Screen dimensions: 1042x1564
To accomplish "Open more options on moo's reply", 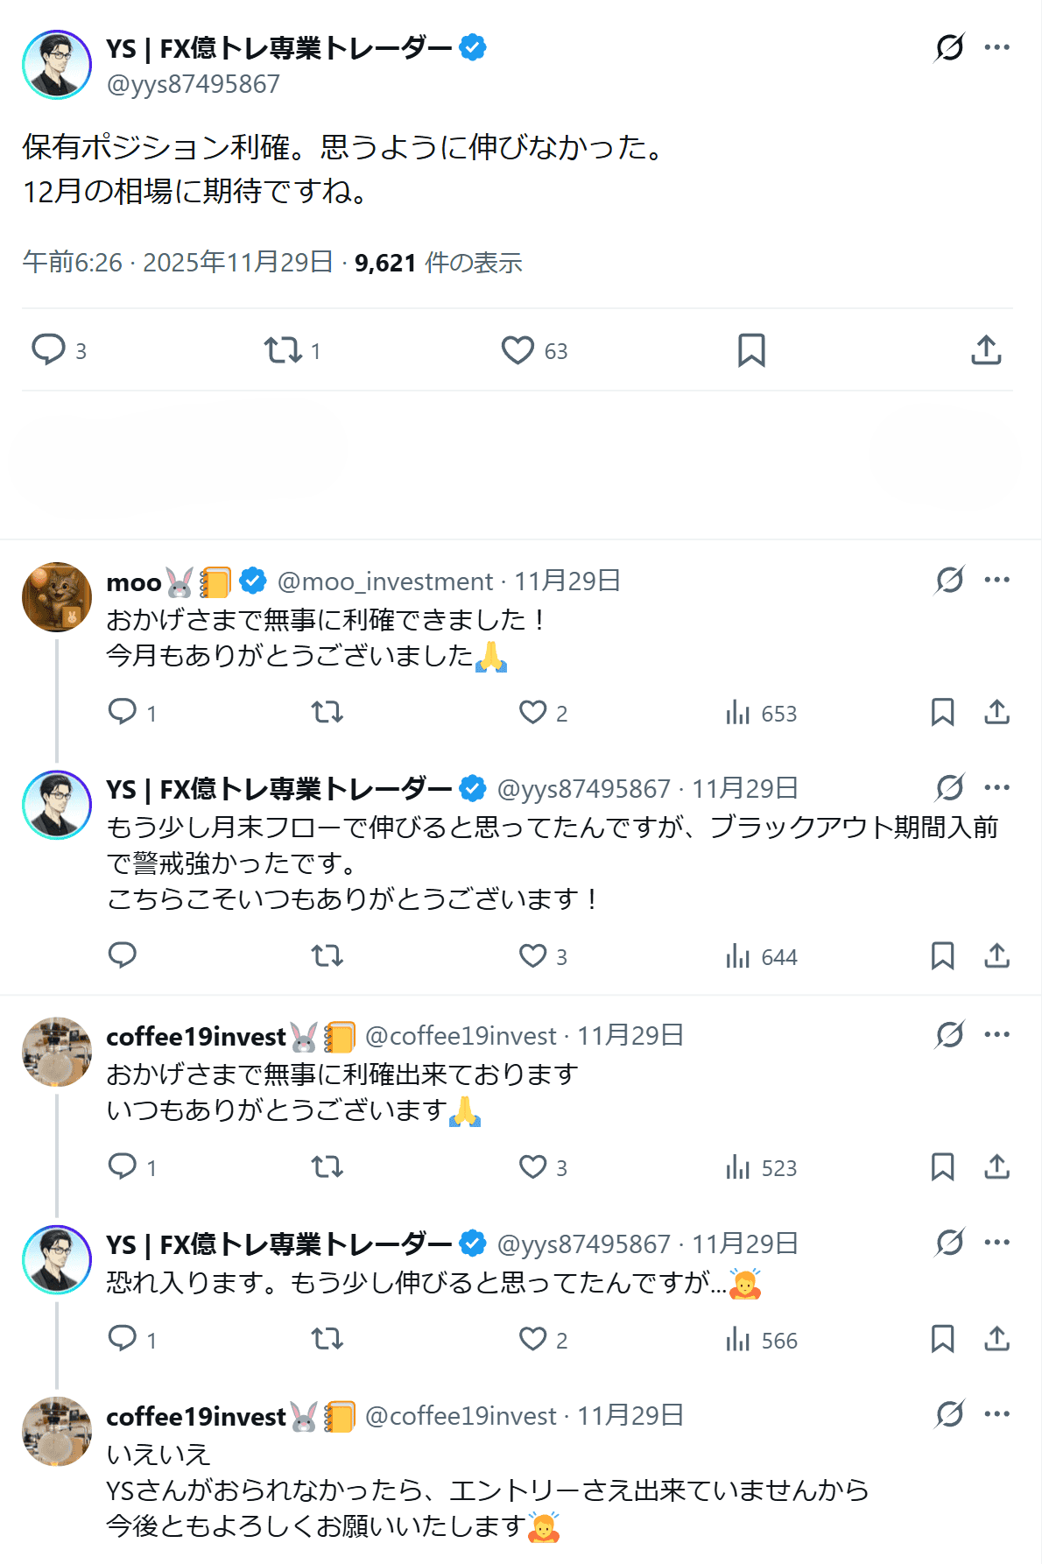I will point(997,580).
